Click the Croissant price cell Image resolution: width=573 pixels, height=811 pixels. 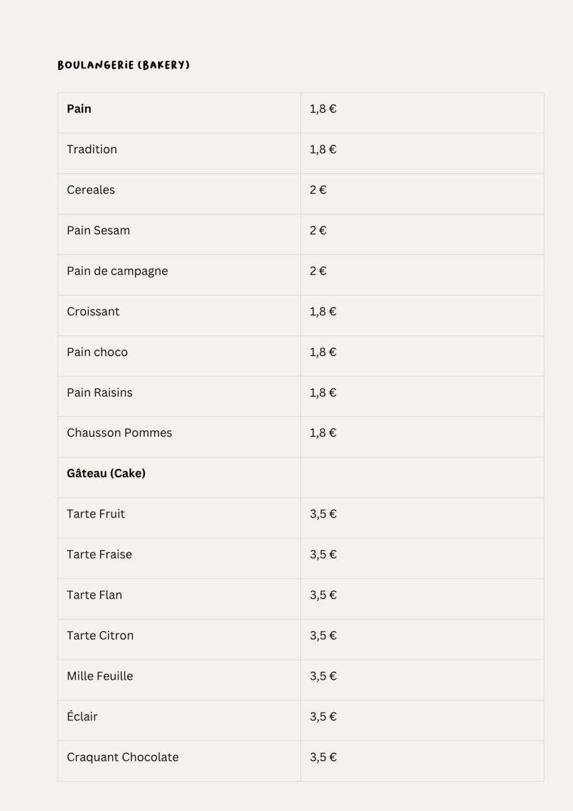click(323, 311)
